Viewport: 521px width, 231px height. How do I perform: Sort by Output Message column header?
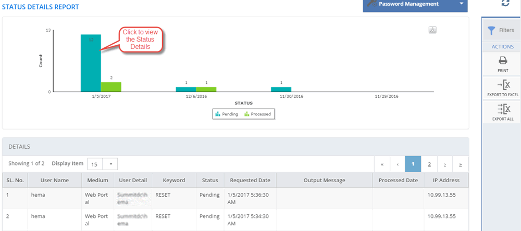point(324,180)
